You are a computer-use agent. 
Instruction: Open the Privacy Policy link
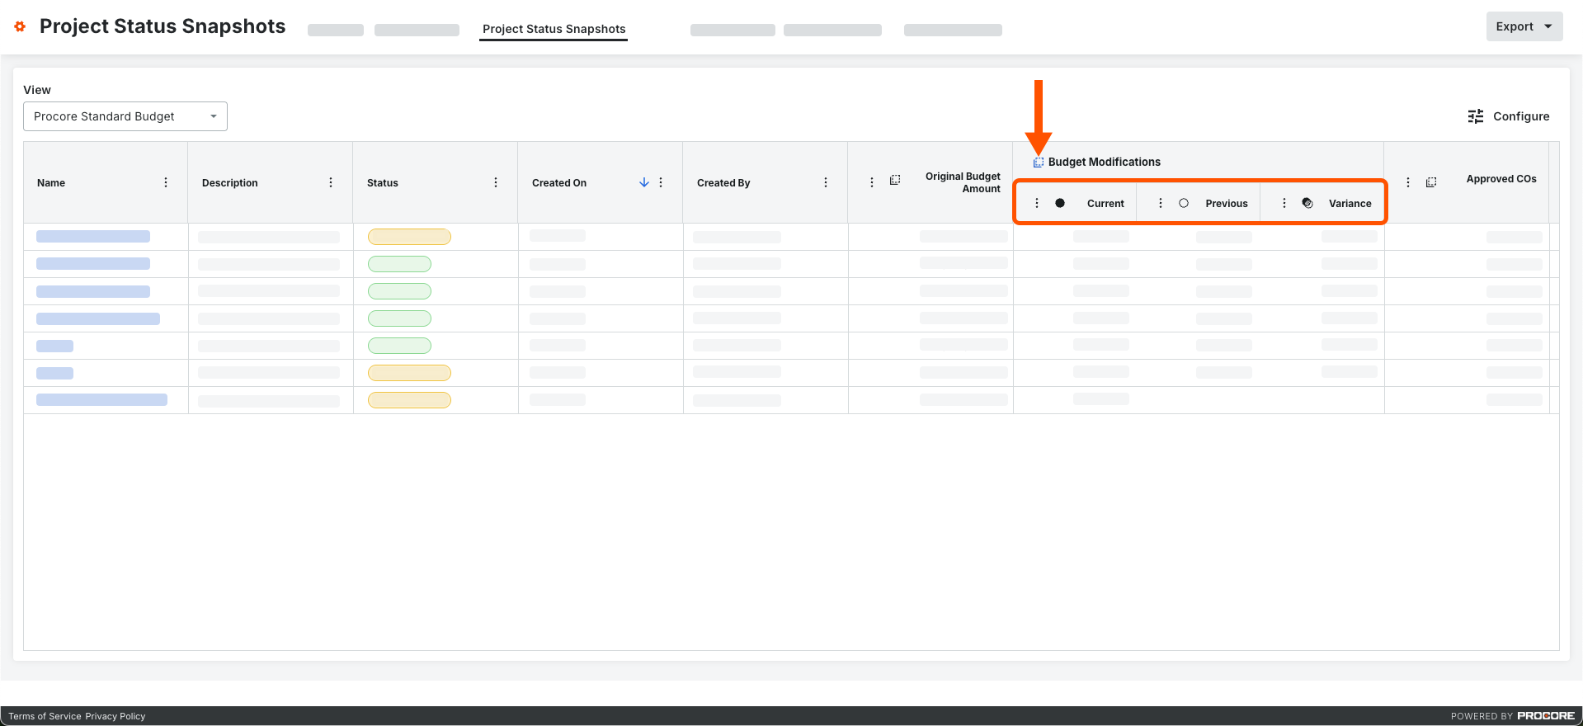[115, 716]
